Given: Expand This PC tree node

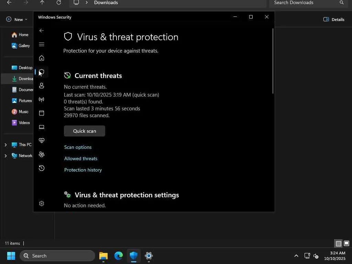Looking at the screenshot, I should (5, 145).
